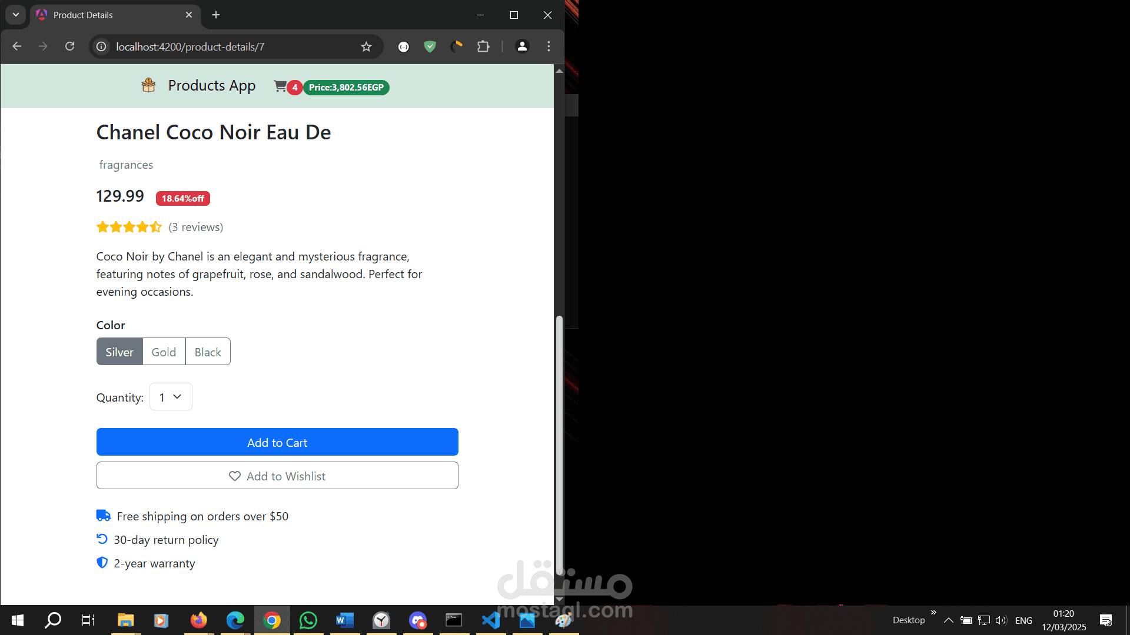Select the Silver color option
Screen dimensions: 1130x635
119,352
